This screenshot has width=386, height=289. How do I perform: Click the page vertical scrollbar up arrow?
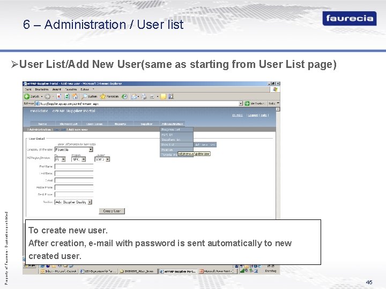tap(278, 109)
